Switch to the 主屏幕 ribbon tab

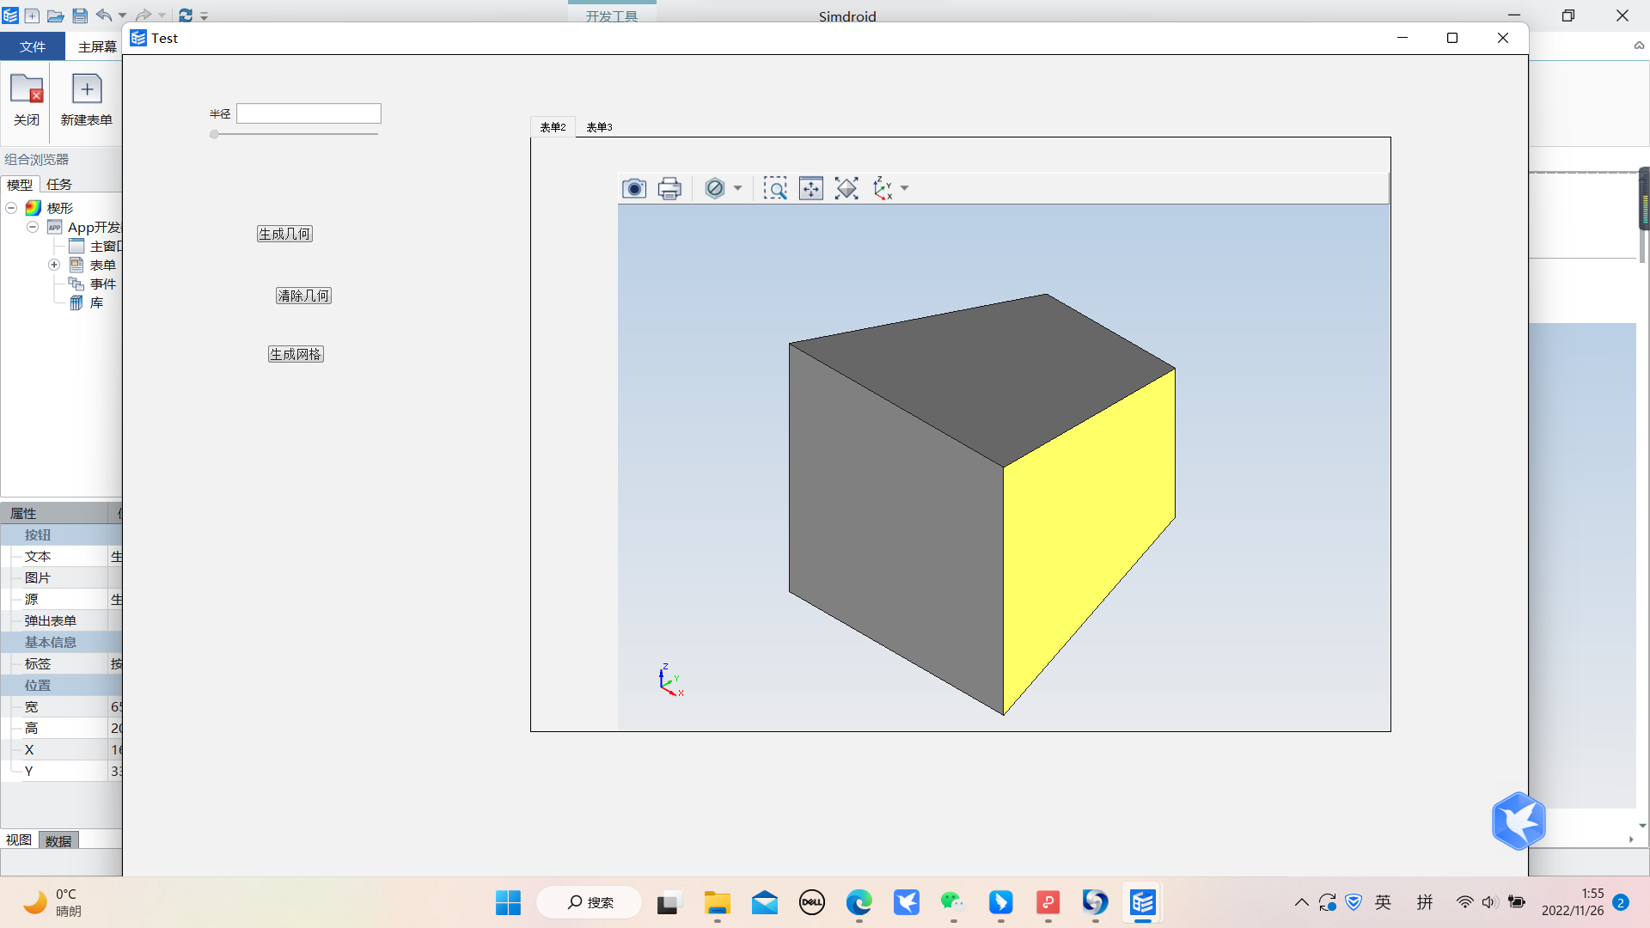[97, 46]
